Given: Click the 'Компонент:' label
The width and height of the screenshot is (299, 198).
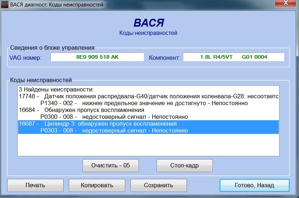Looking at the screenshot, I should 164,58.
